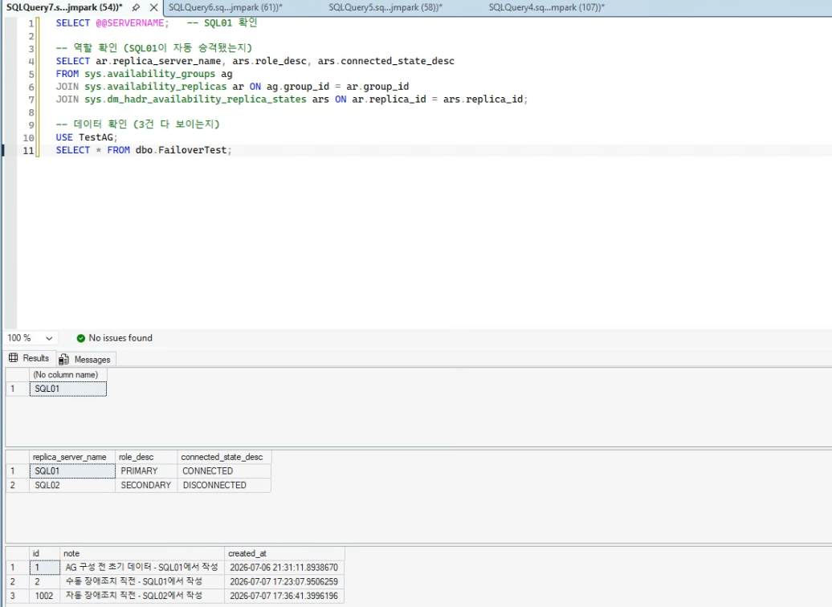The image size is (832, 607).
Task: Switch to the SQLQuery6.sql tab
Action: tap(225, 7)
